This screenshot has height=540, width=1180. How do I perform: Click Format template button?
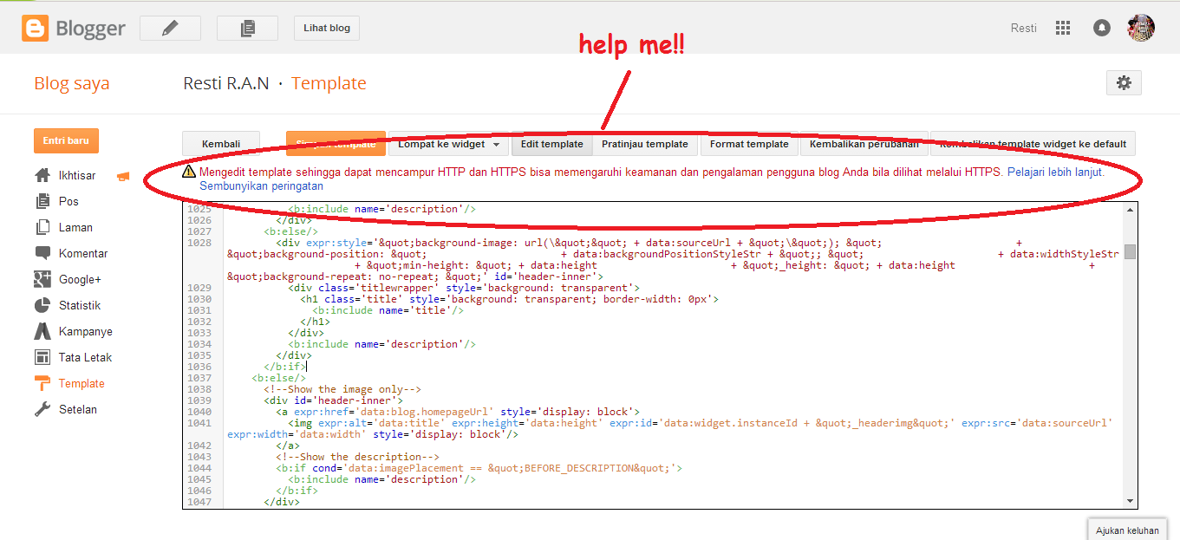(749, 144)
